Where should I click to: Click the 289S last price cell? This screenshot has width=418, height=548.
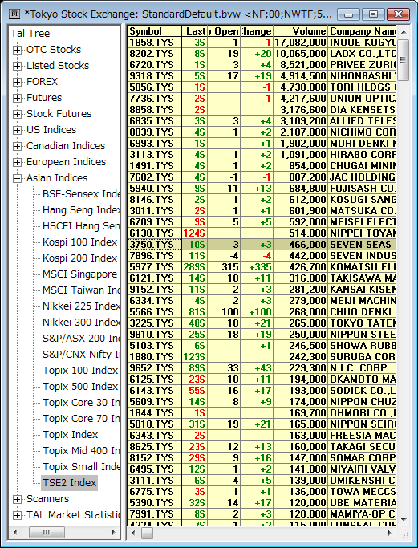click(195, 266)
